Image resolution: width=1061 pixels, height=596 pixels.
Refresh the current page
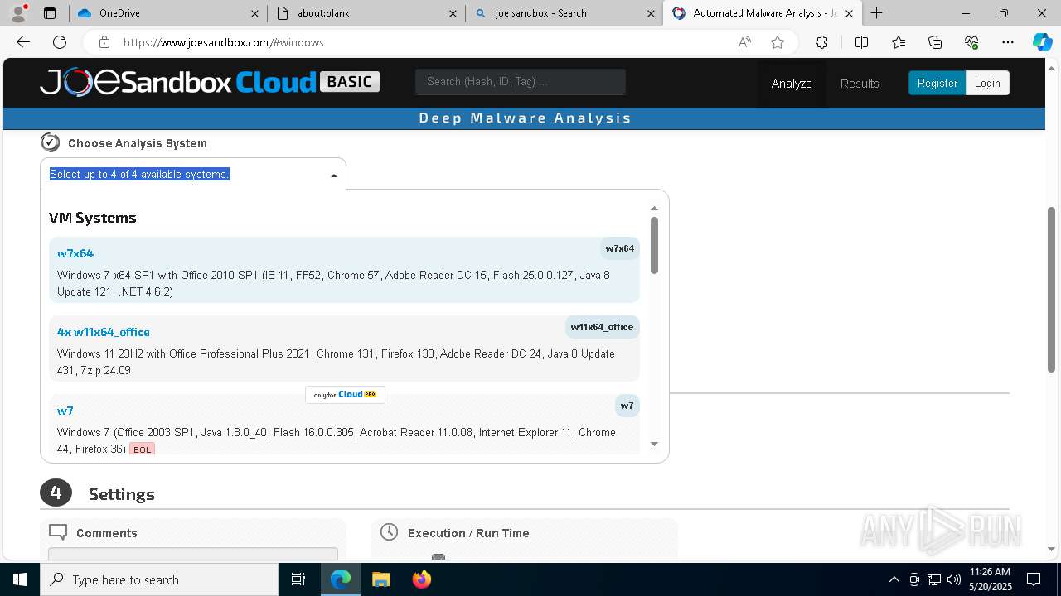(60, 42)
